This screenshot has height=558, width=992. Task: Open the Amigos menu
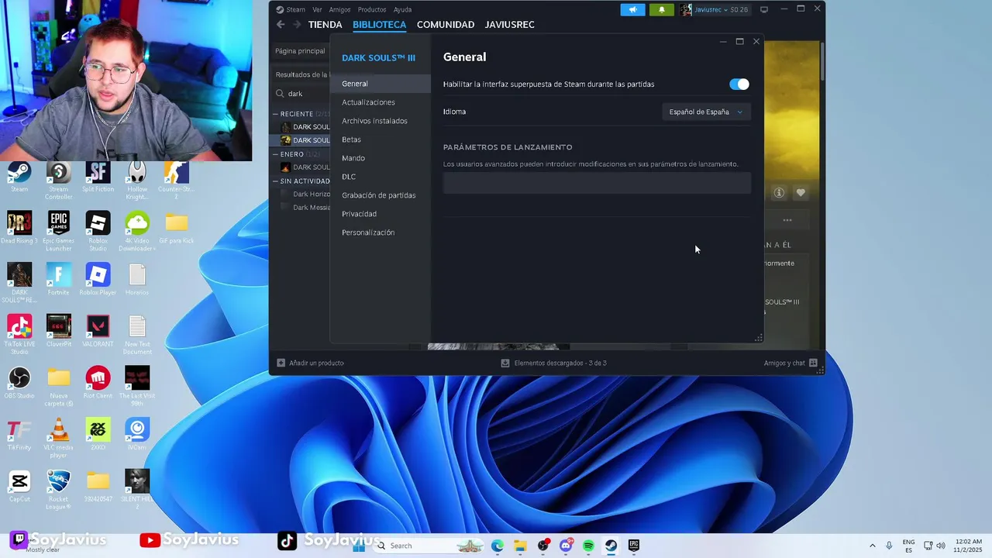[339, 9]
